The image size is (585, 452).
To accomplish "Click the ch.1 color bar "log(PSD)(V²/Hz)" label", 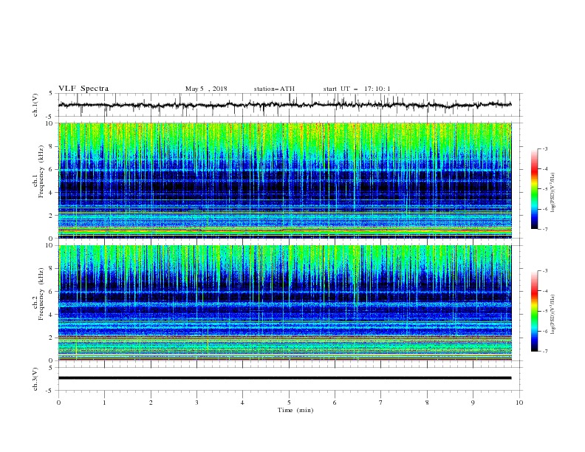I will point(552,193).
